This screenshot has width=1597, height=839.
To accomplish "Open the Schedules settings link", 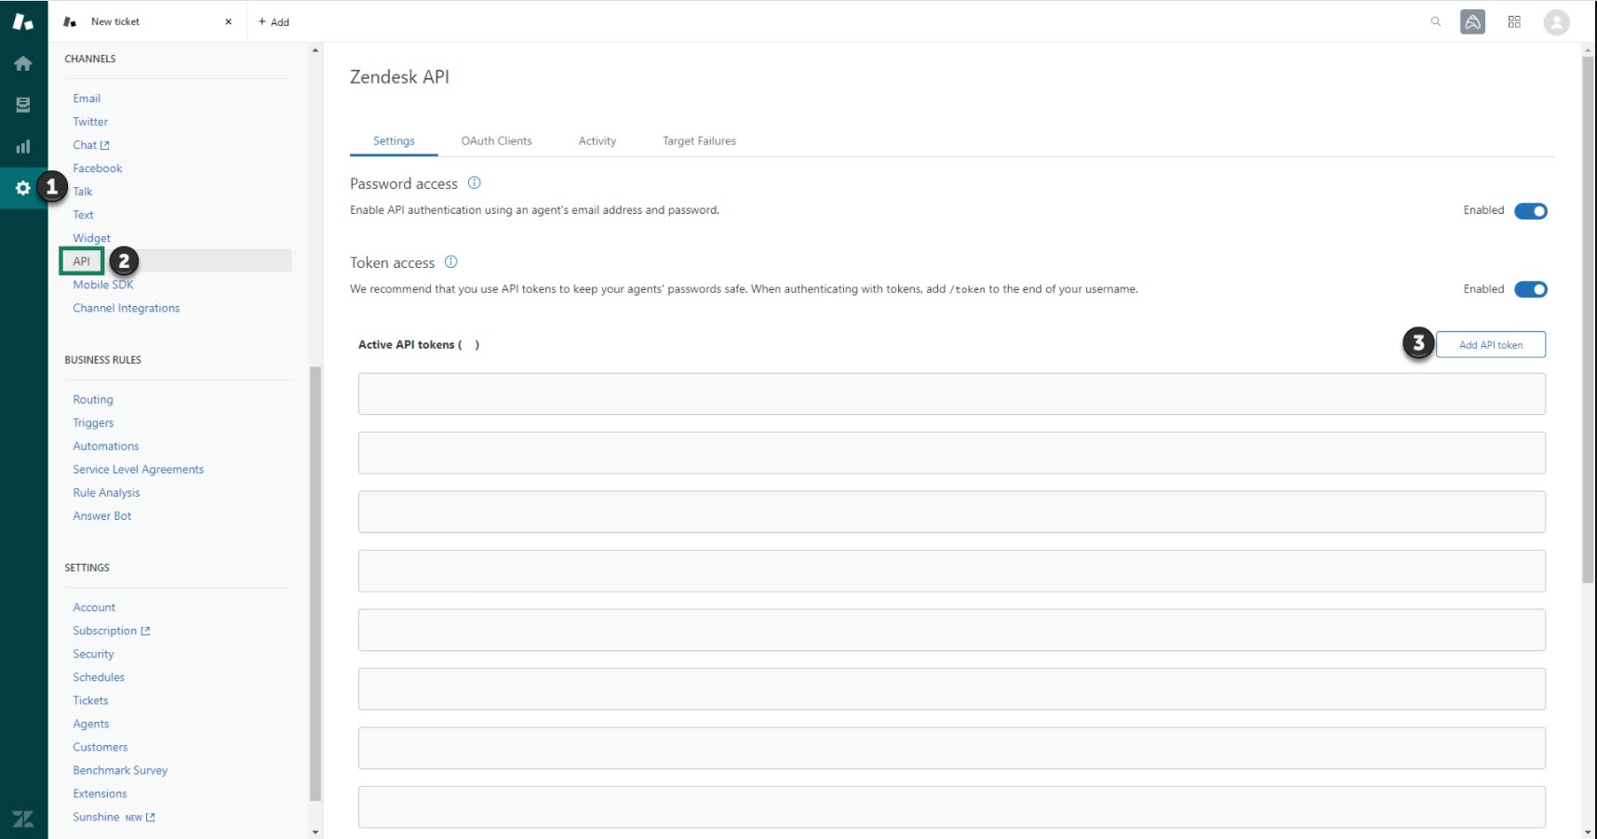I will [99, 677].
